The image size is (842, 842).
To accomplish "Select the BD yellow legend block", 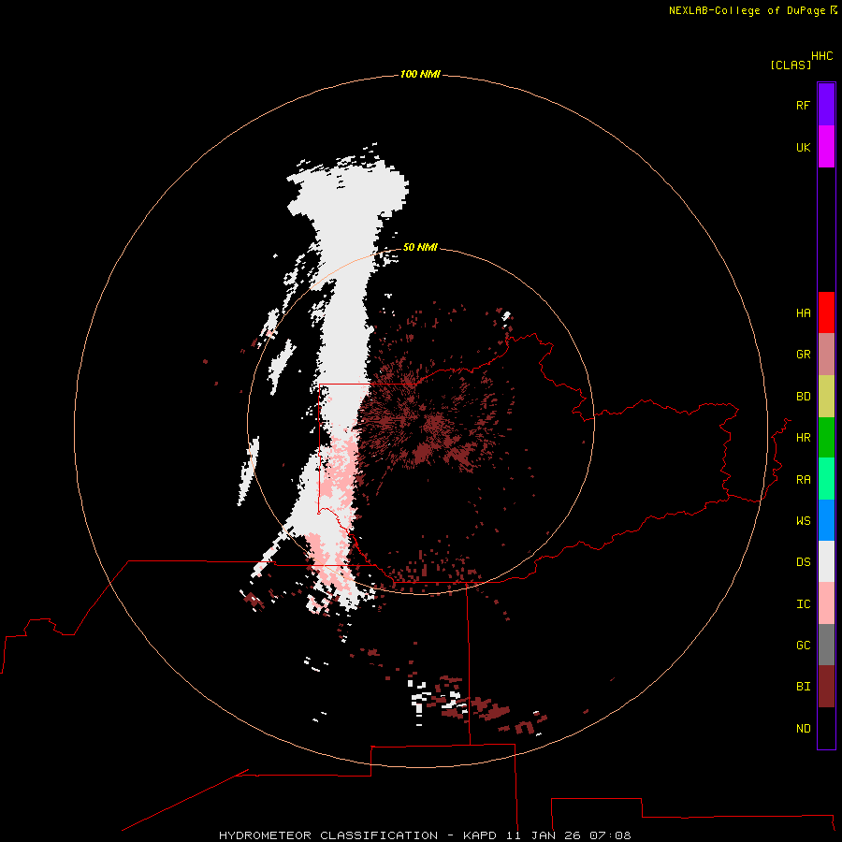I will point(826,397).
